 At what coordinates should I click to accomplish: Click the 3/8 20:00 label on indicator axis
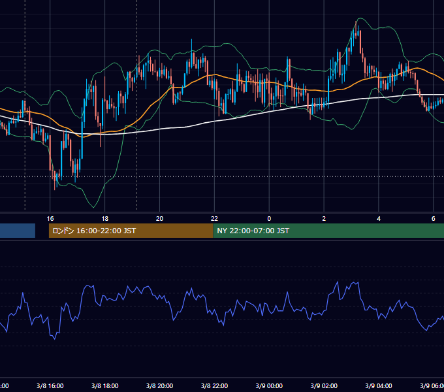[160, 385]
